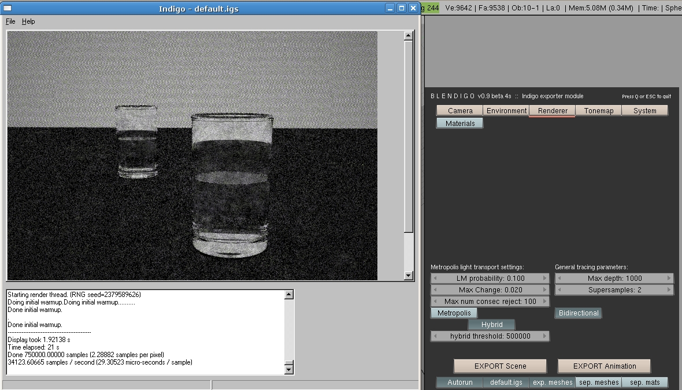The image size is (682, 390).
Task: Open the Help menu
Action: (28, 21)
